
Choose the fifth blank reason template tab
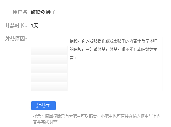pos(49,77)
